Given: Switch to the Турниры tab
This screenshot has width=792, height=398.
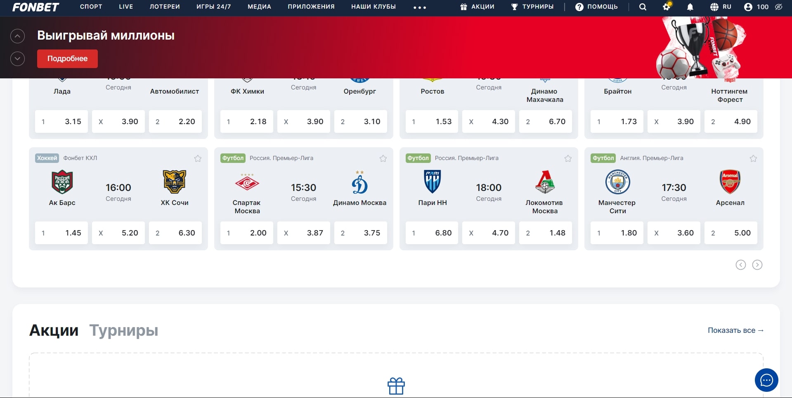Looking at the screenshot, I should [x=124, y=330].
